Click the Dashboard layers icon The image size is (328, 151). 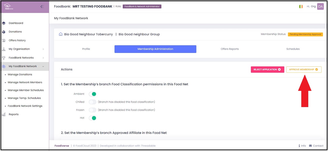(x=4, y=23)
